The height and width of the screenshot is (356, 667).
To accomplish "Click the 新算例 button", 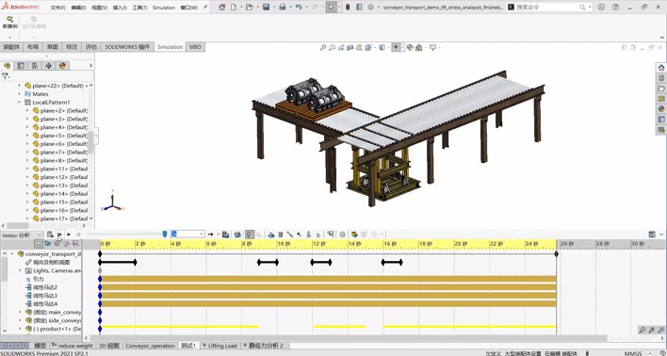I will tap(9, 23).
